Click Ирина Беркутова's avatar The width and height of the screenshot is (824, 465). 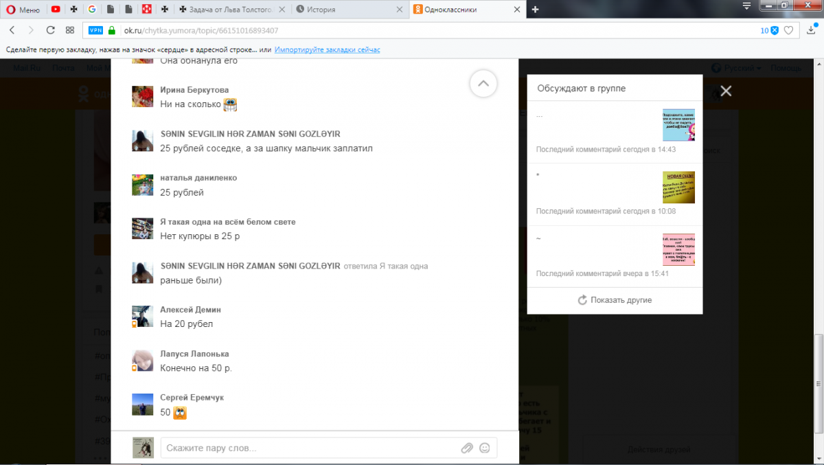(142, 97)
